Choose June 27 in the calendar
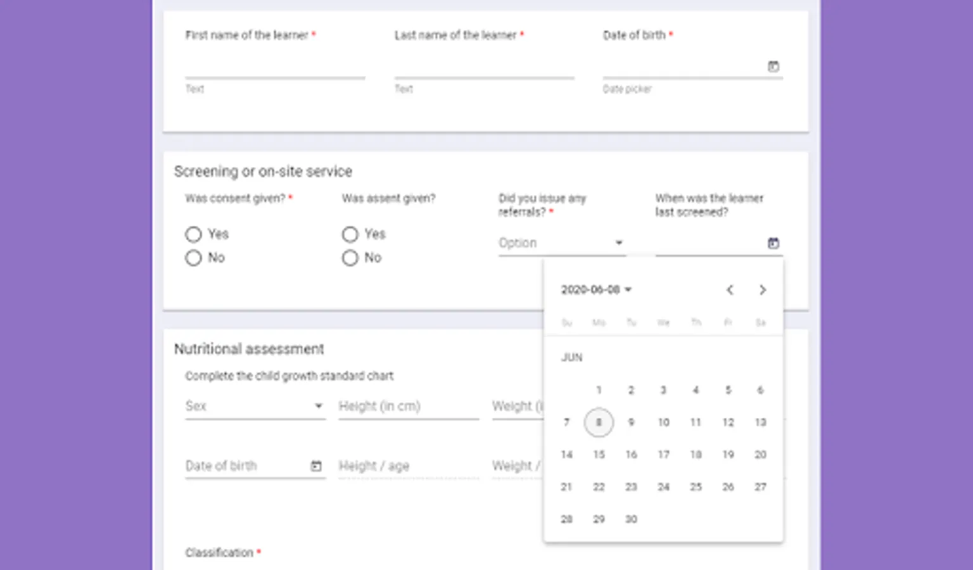The width and height of the screenshot is (973, 570). pos(760,487)
